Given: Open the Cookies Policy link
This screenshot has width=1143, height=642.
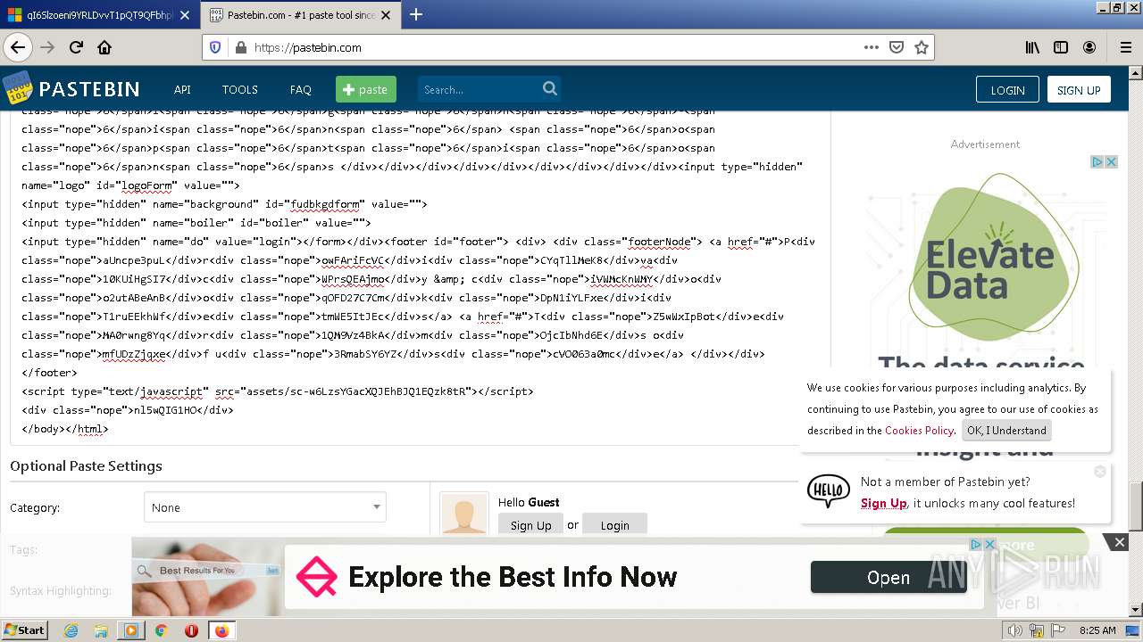Looking at the screenshot, I should [x=919, y=430].
